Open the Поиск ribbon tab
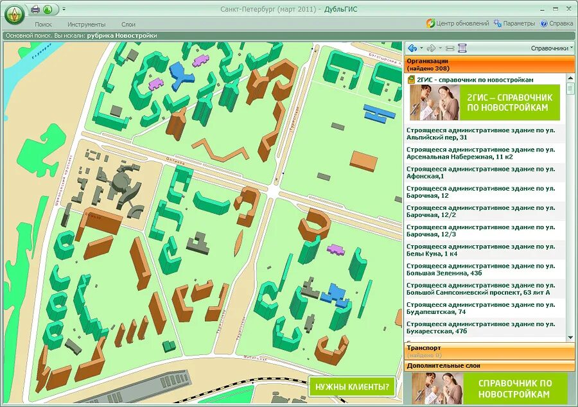Screen dimensions: 578x407 coord(43,24)
